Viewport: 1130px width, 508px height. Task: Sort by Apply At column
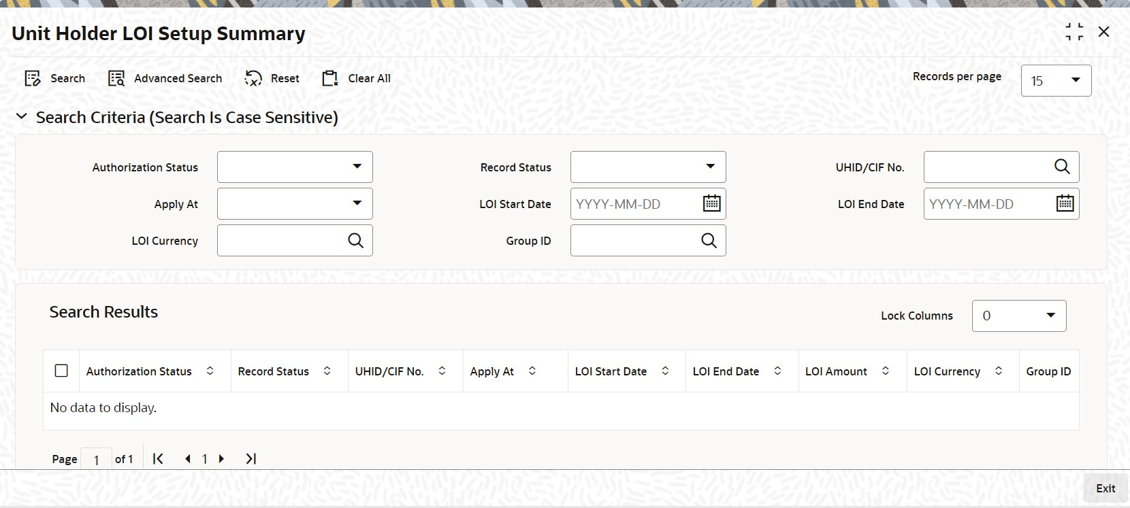[532, 371]
